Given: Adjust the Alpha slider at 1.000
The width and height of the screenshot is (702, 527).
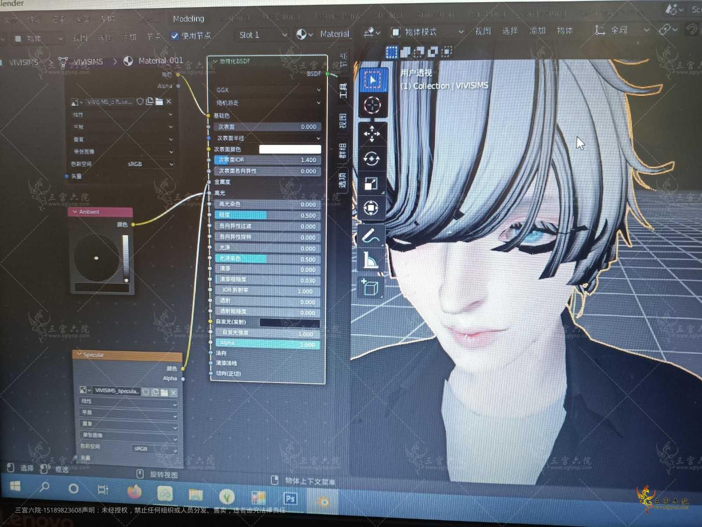Looking at the screenshot, I should (267, 344).
